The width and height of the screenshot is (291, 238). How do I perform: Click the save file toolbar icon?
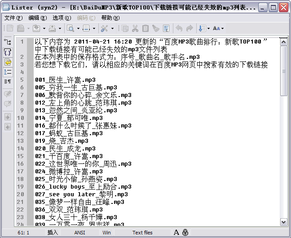21,28
